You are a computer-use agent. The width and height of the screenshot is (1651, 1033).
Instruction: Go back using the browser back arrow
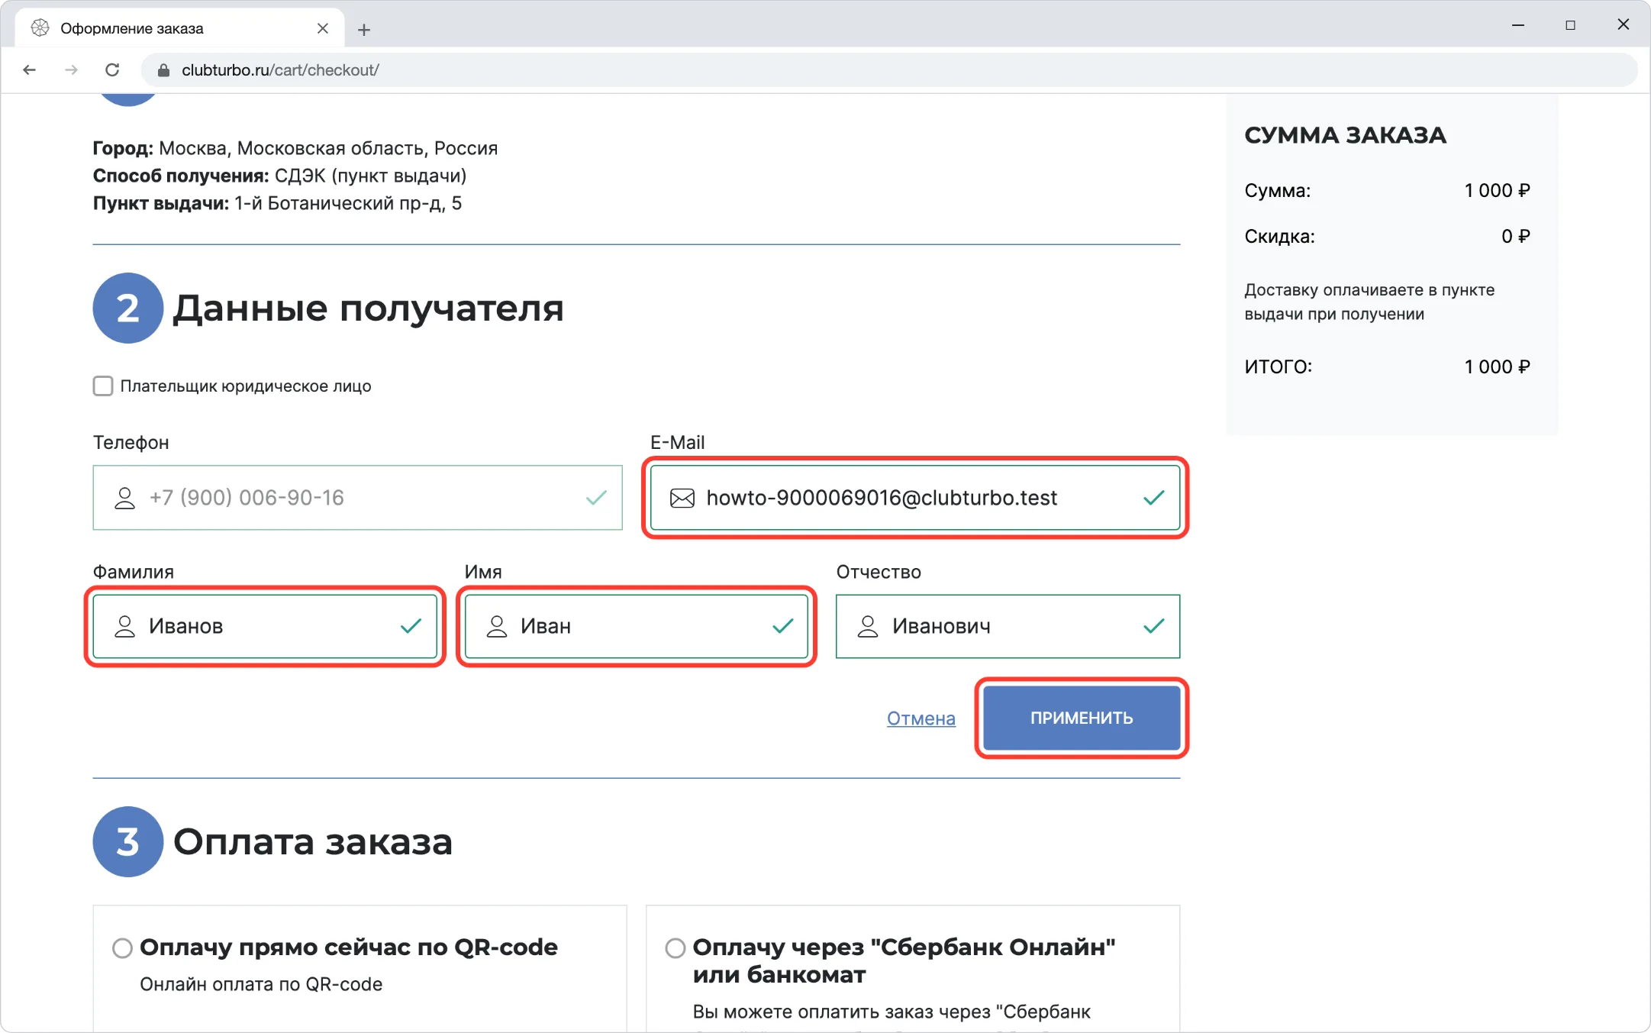[x=30, y=70]
